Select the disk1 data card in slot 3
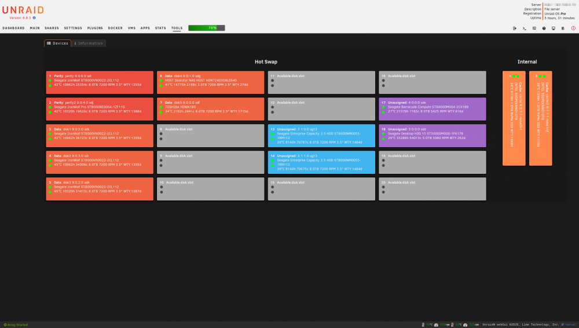The height and width of the screenshot is (328, 579). (100, 136)
